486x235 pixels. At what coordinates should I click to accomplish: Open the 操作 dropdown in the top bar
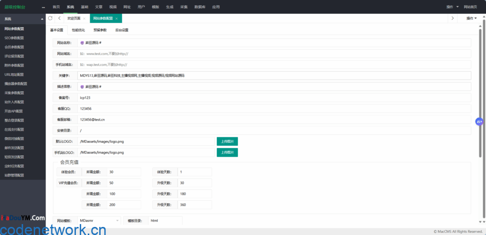click(452, 7)
